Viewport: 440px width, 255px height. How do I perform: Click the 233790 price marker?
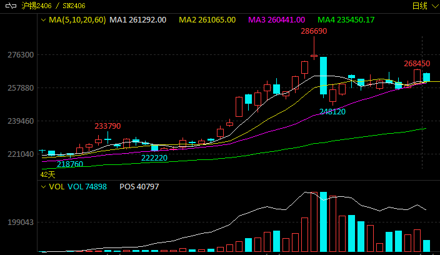(107, 126)
